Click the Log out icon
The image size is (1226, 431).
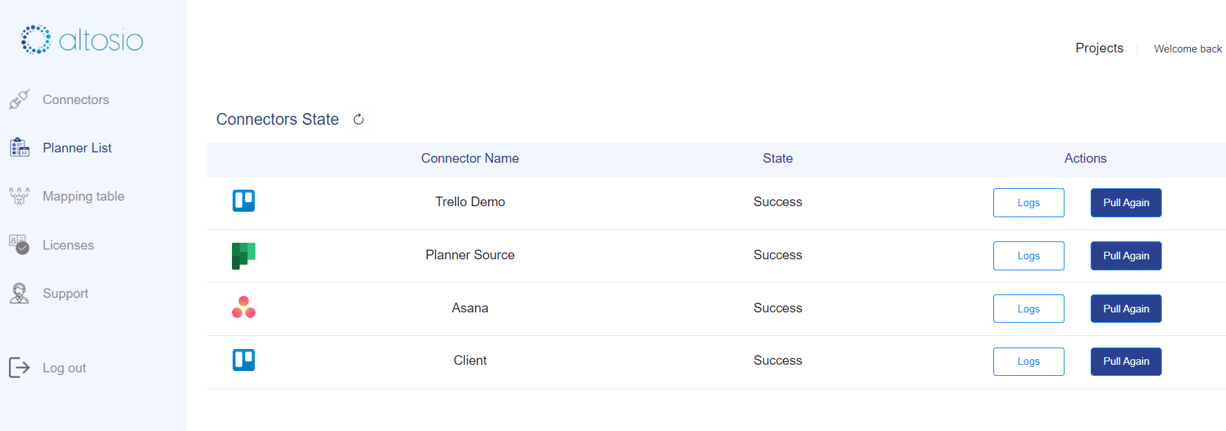[19, 368]
